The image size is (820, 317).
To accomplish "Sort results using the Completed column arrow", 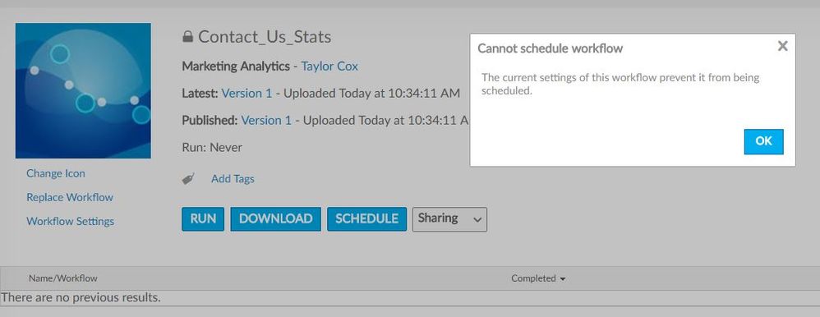I will point(563,279).
